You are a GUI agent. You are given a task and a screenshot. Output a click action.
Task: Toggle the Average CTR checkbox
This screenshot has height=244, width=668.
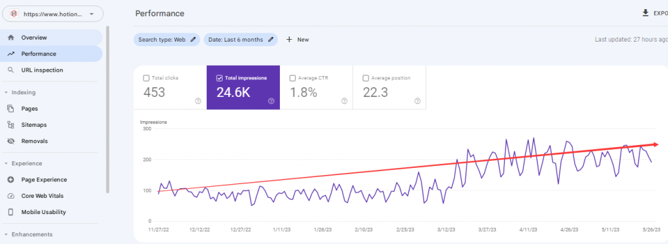292,78
